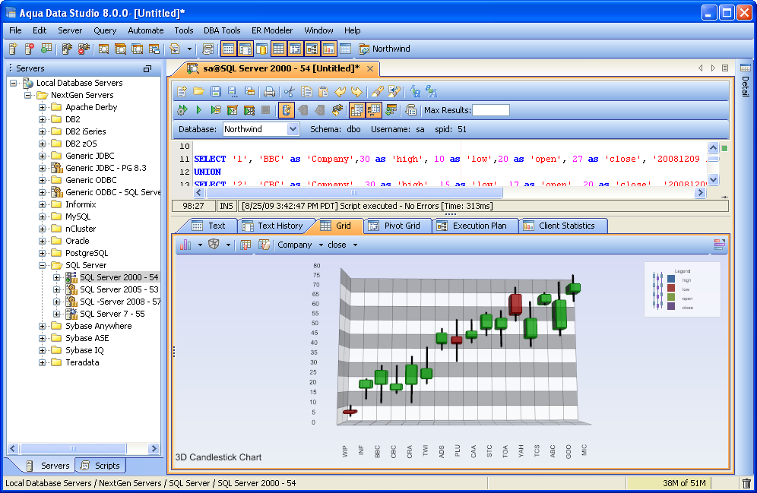
Task: Click the trash can icon in status bar
Action: tap(746, 483)
